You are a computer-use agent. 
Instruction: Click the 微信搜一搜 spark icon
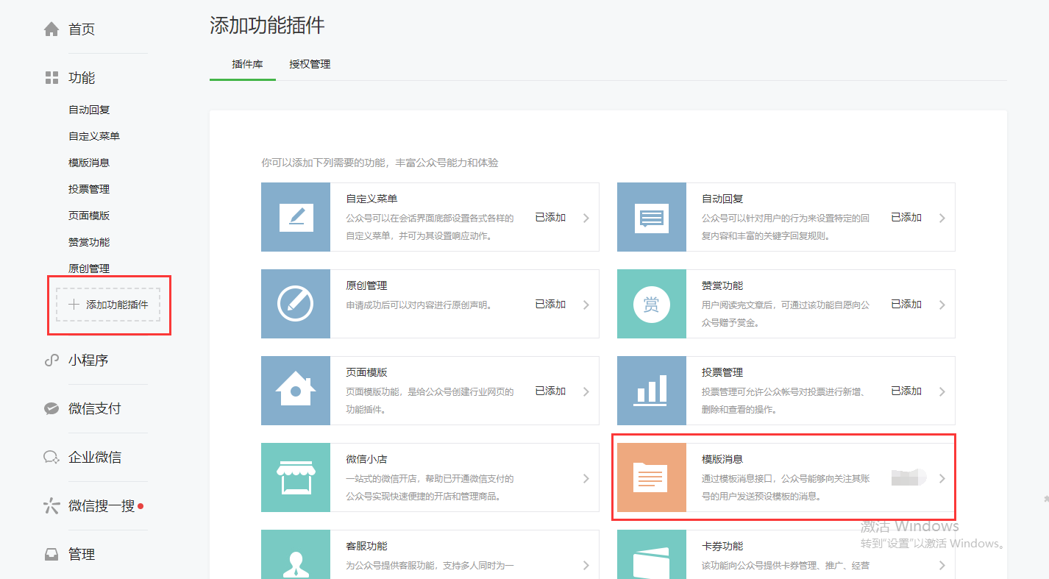pos(51,506)
